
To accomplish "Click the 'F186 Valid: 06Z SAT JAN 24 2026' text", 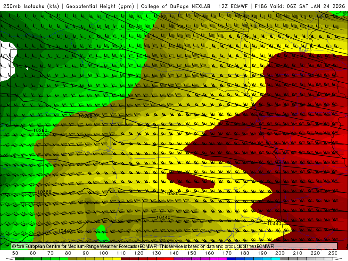I will 300,6.
